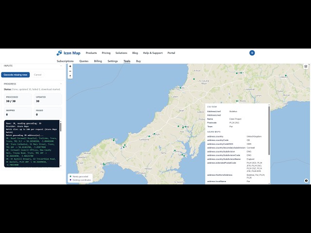Select the Tools tab
Screen dimensions: 311x233
tap(127, 61)
